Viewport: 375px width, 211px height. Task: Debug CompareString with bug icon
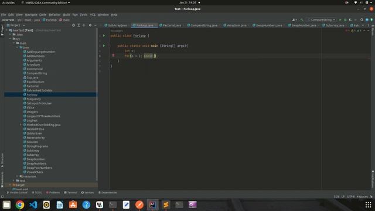[345, 20]
